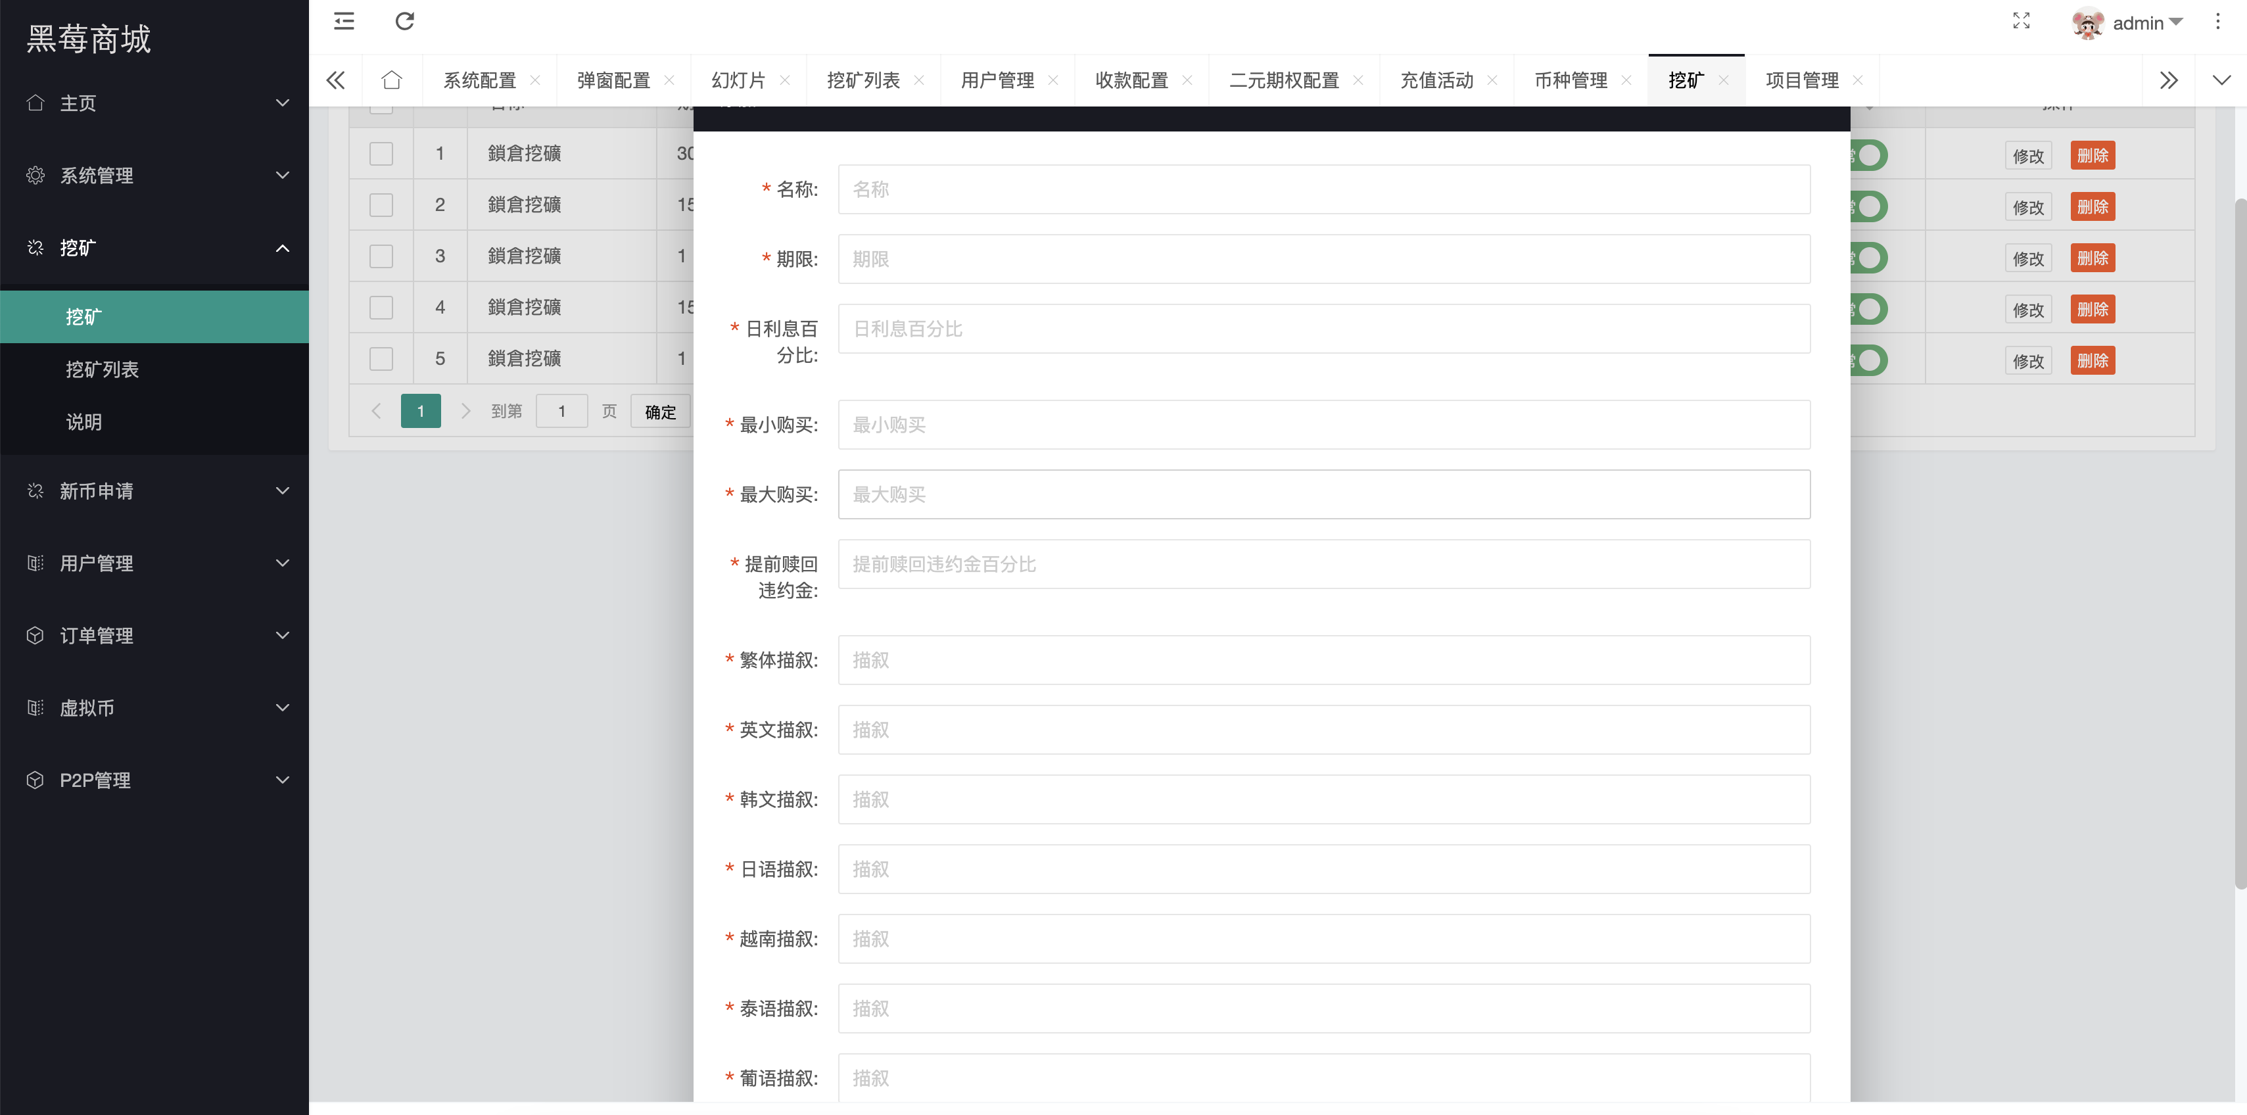Collapse the 挖矿 sidebar section

[x=282, y=248]
